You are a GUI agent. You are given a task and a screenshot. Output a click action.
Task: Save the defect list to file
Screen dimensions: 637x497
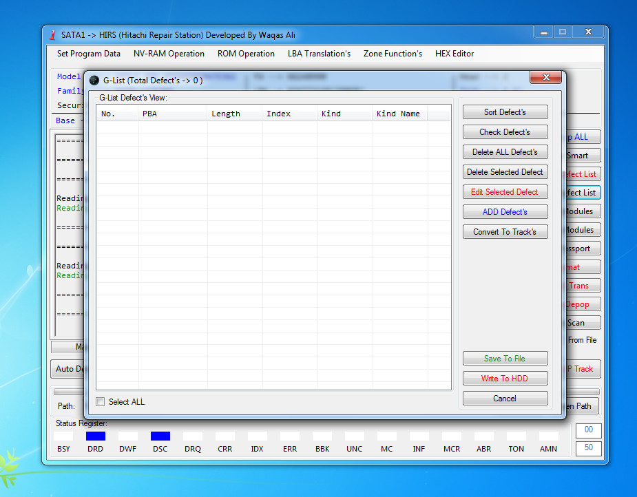point(505,359)
